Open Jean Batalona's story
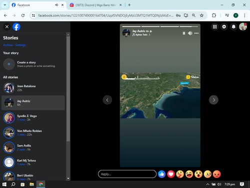This screenshot has width=250, height=188. (x=33, y=88)
